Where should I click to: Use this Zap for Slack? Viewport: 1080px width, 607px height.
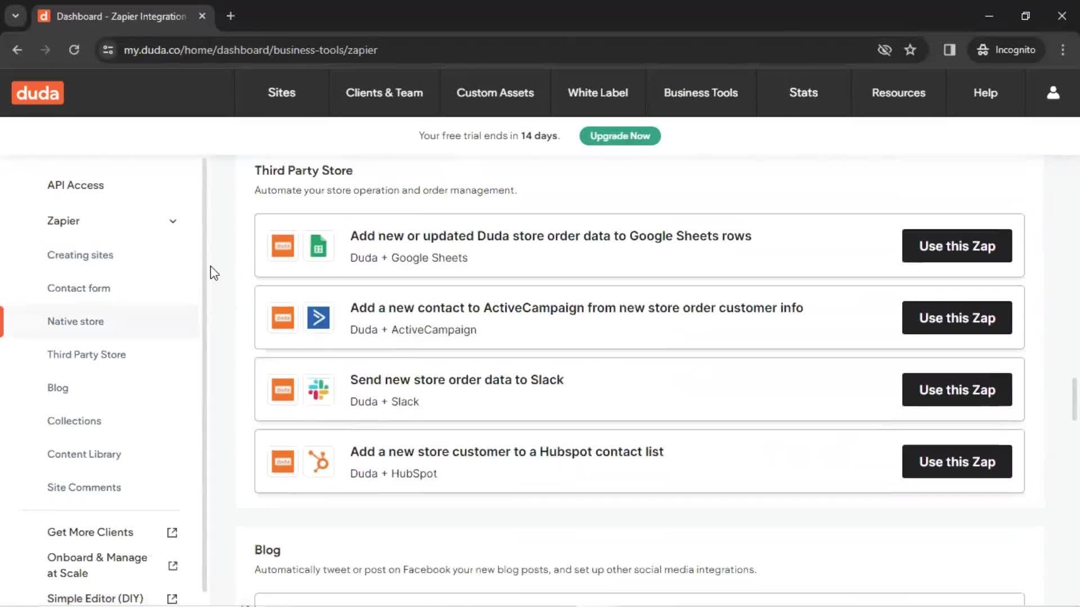pyautogui.click(x=957, y=390)
